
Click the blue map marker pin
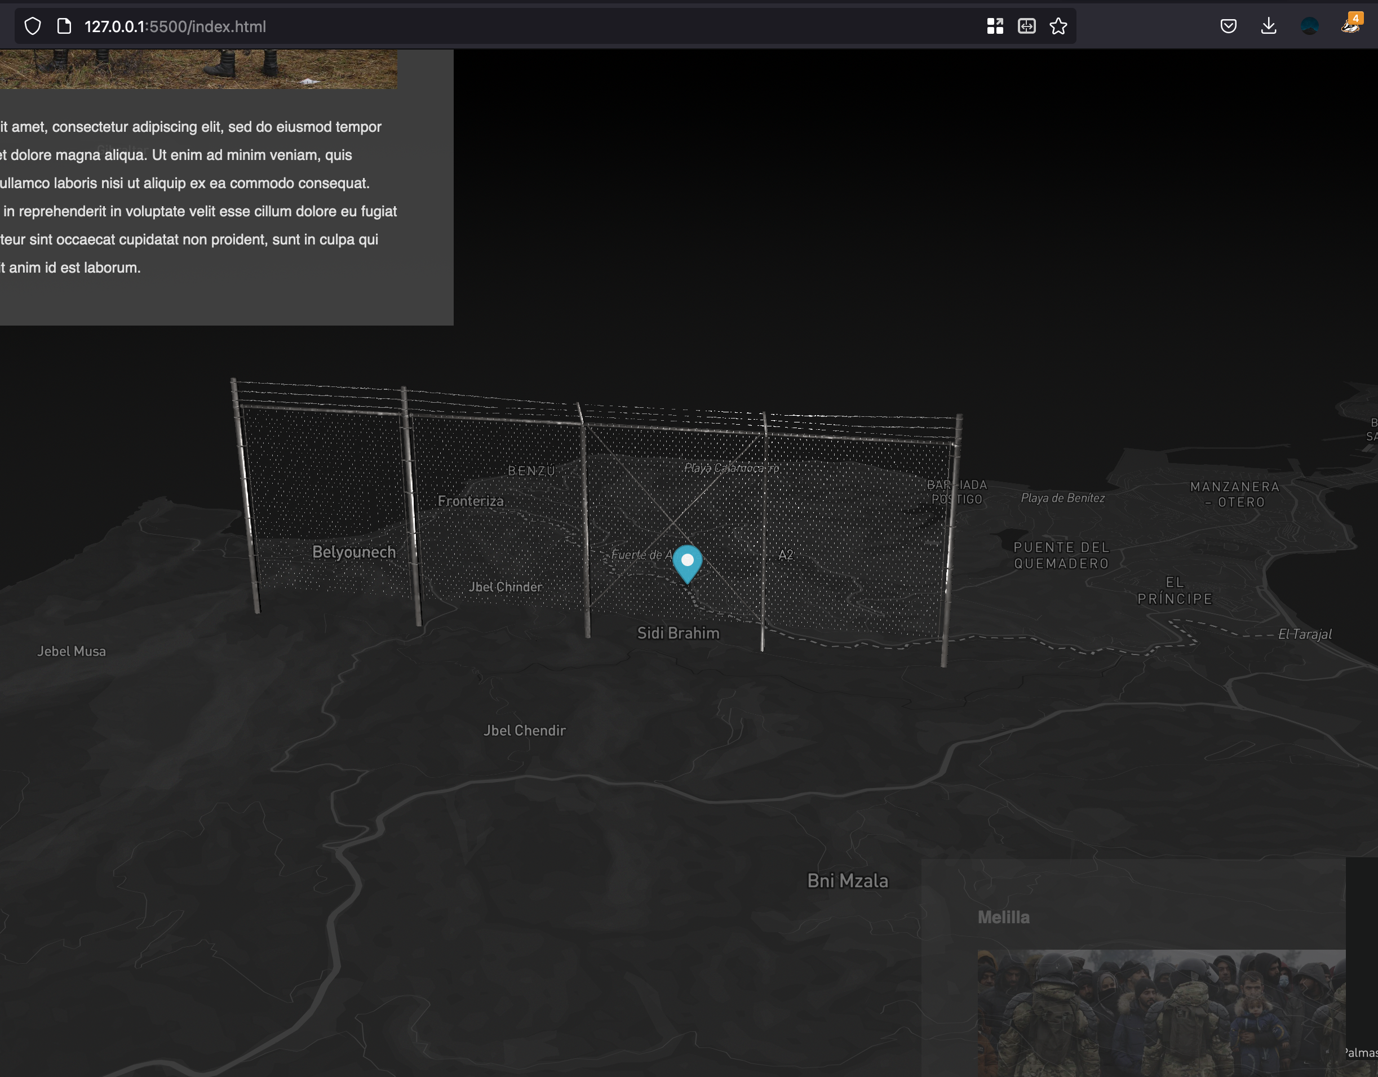click(687, 564)
